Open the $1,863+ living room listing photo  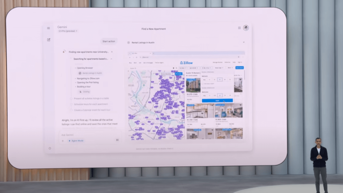pos(229,110)
